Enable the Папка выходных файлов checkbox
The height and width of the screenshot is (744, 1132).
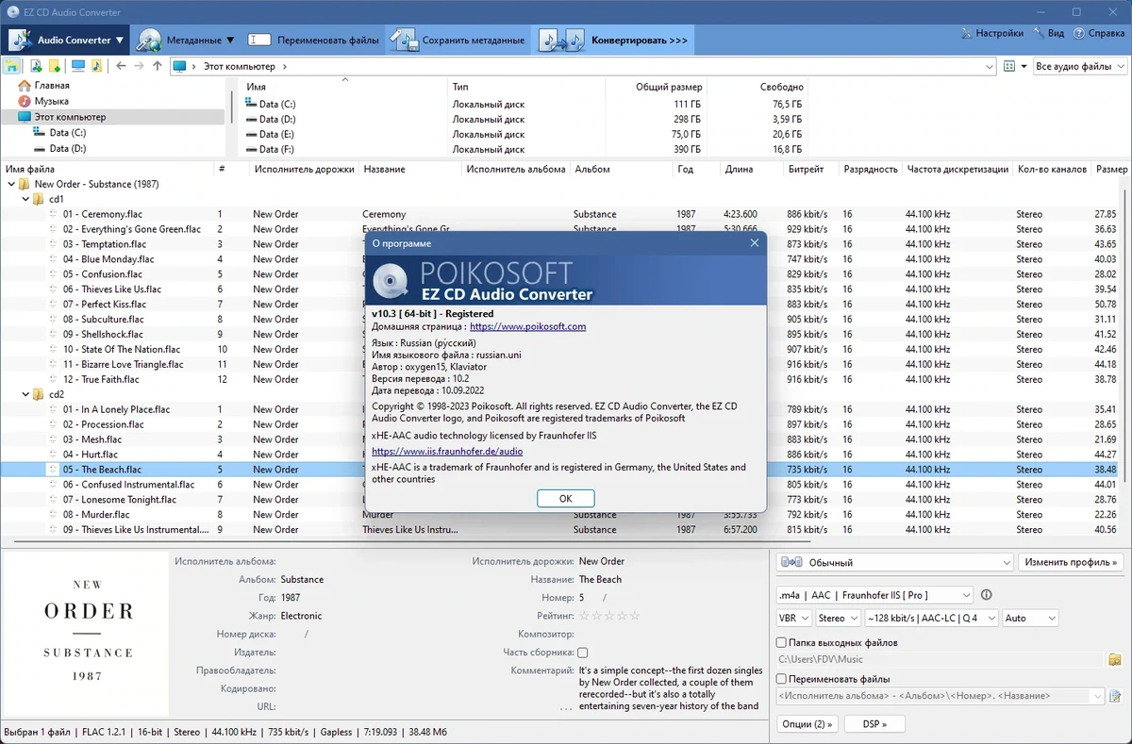tap(781, 642)
